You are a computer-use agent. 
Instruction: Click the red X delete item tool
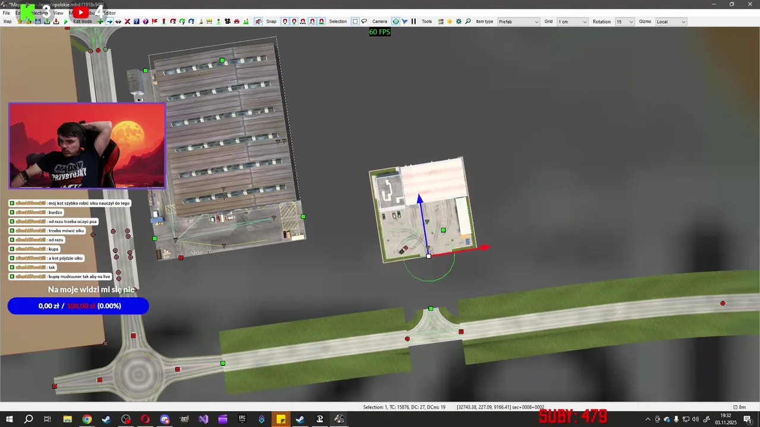(127, 21)
